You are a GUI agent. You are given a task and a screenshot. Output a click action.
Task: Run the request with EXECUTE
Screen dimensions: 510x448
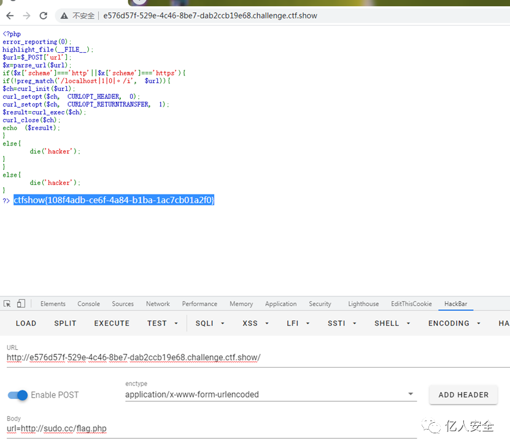tap(112, 323)
